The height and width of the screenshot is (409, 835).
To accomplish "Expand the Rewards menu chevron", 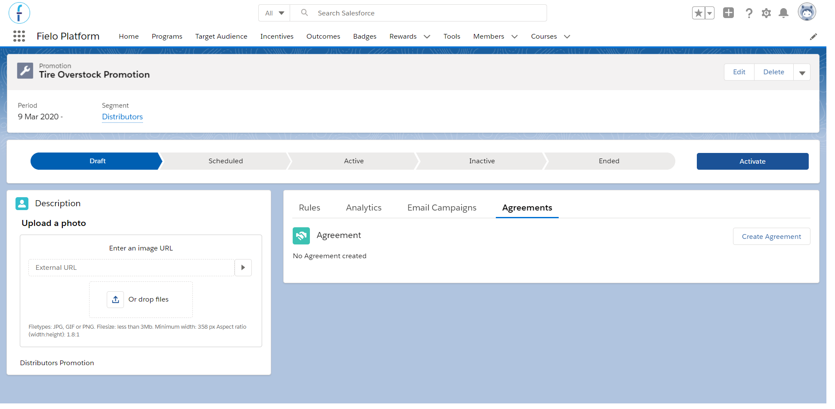I will [x=427, y=37].
